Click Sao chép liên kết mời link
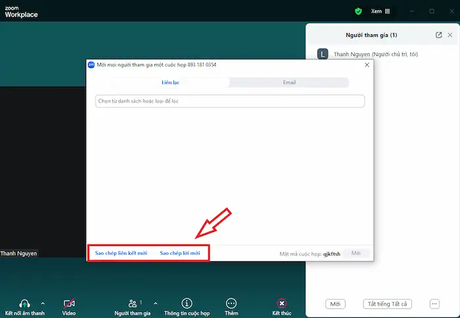The height and width of the screenshot is (318, 460). point(121,253)
